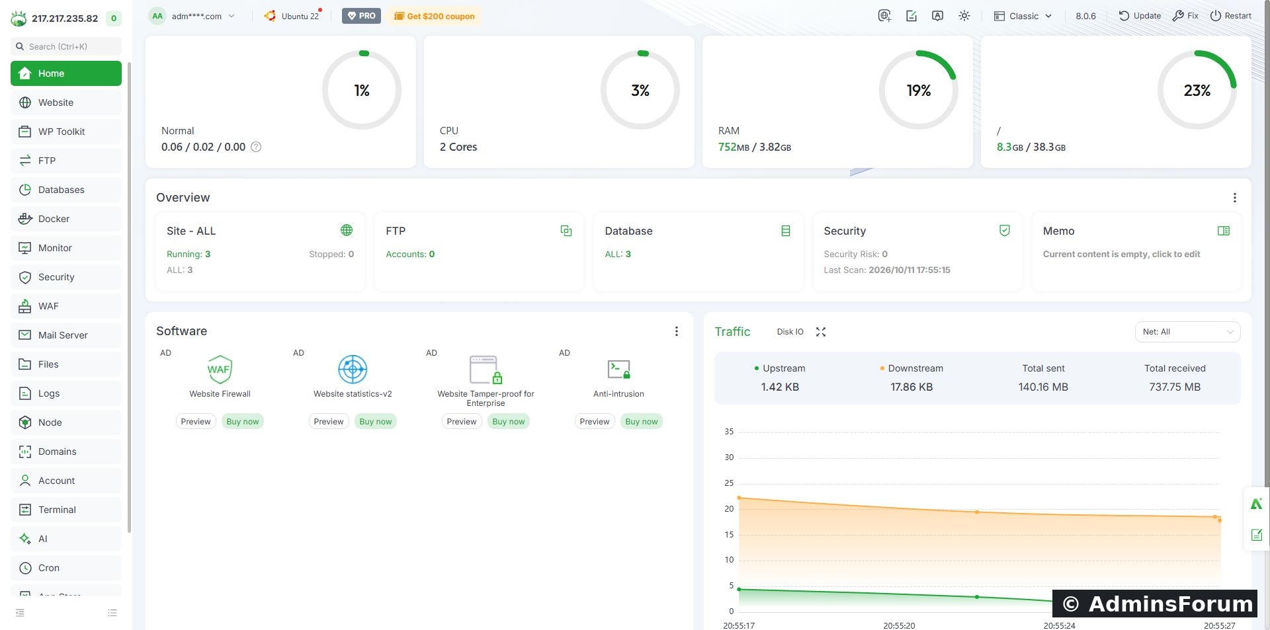1270x630 pixels.
Task: Click Buy now for Website Firewall
Action: (x=243, y=422)
